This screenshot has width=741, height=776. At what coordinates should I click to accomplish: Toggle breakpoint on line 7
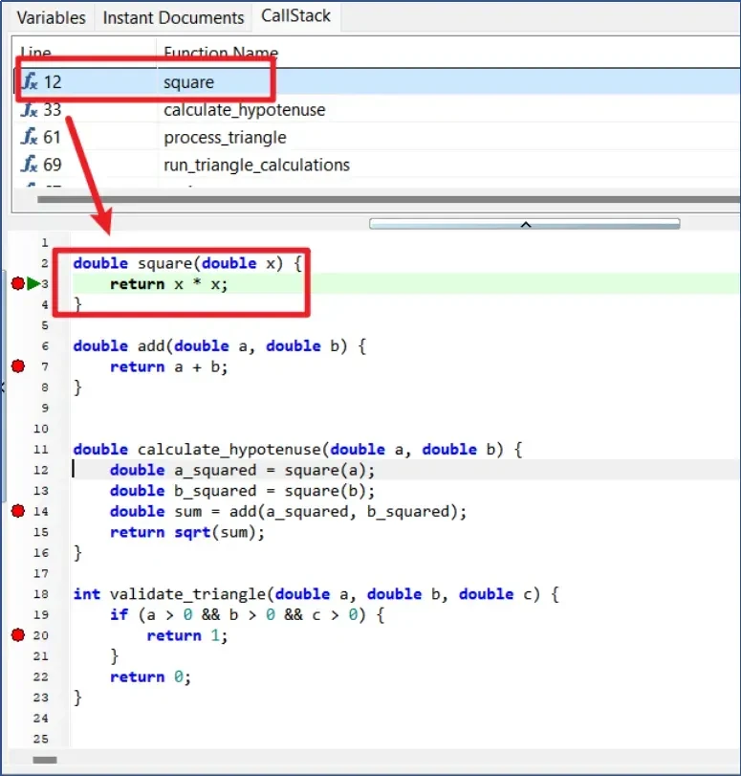pos(18,366)
